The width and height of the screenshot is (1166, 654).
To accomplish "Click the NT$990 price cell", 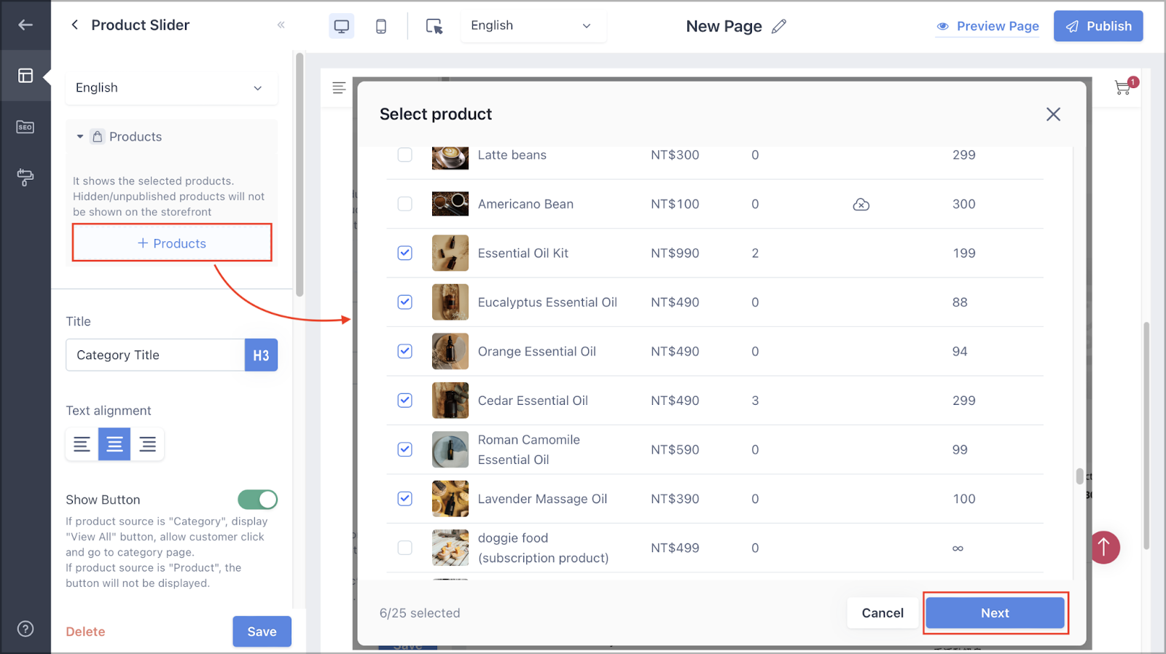I will (x=675, y=253).
